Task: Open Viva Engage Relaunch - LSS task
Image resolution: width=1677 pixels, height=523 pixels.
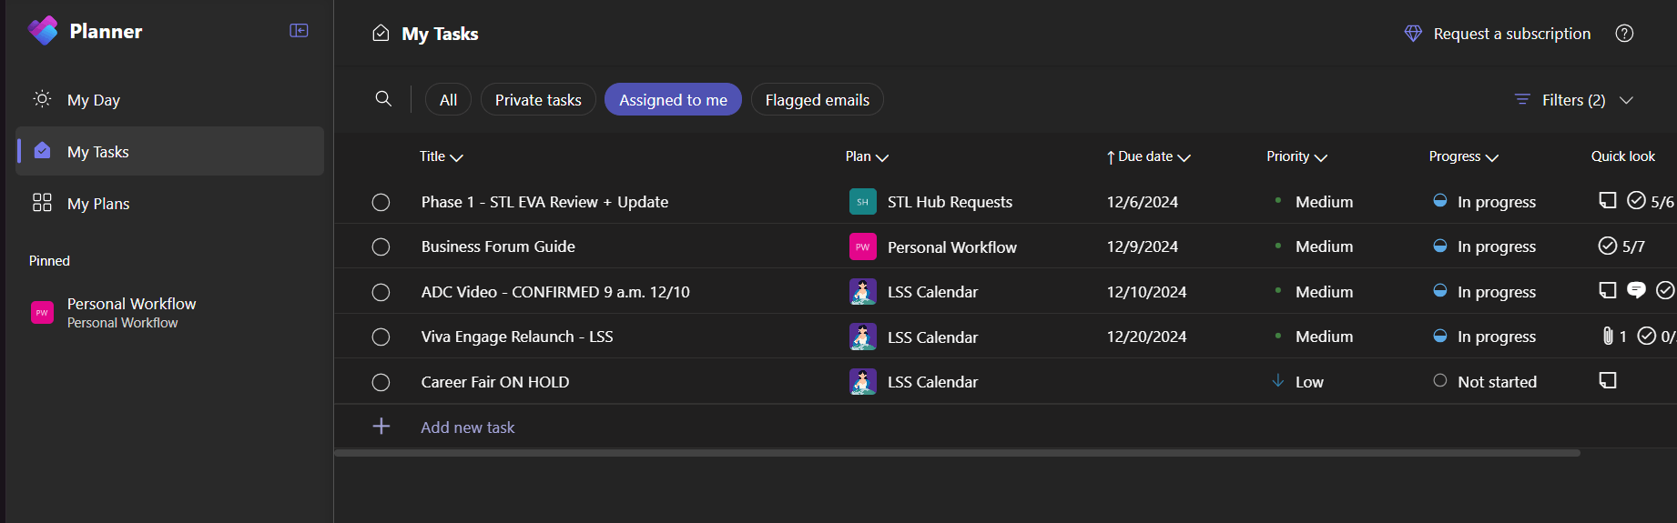Action: click(516, 337)
